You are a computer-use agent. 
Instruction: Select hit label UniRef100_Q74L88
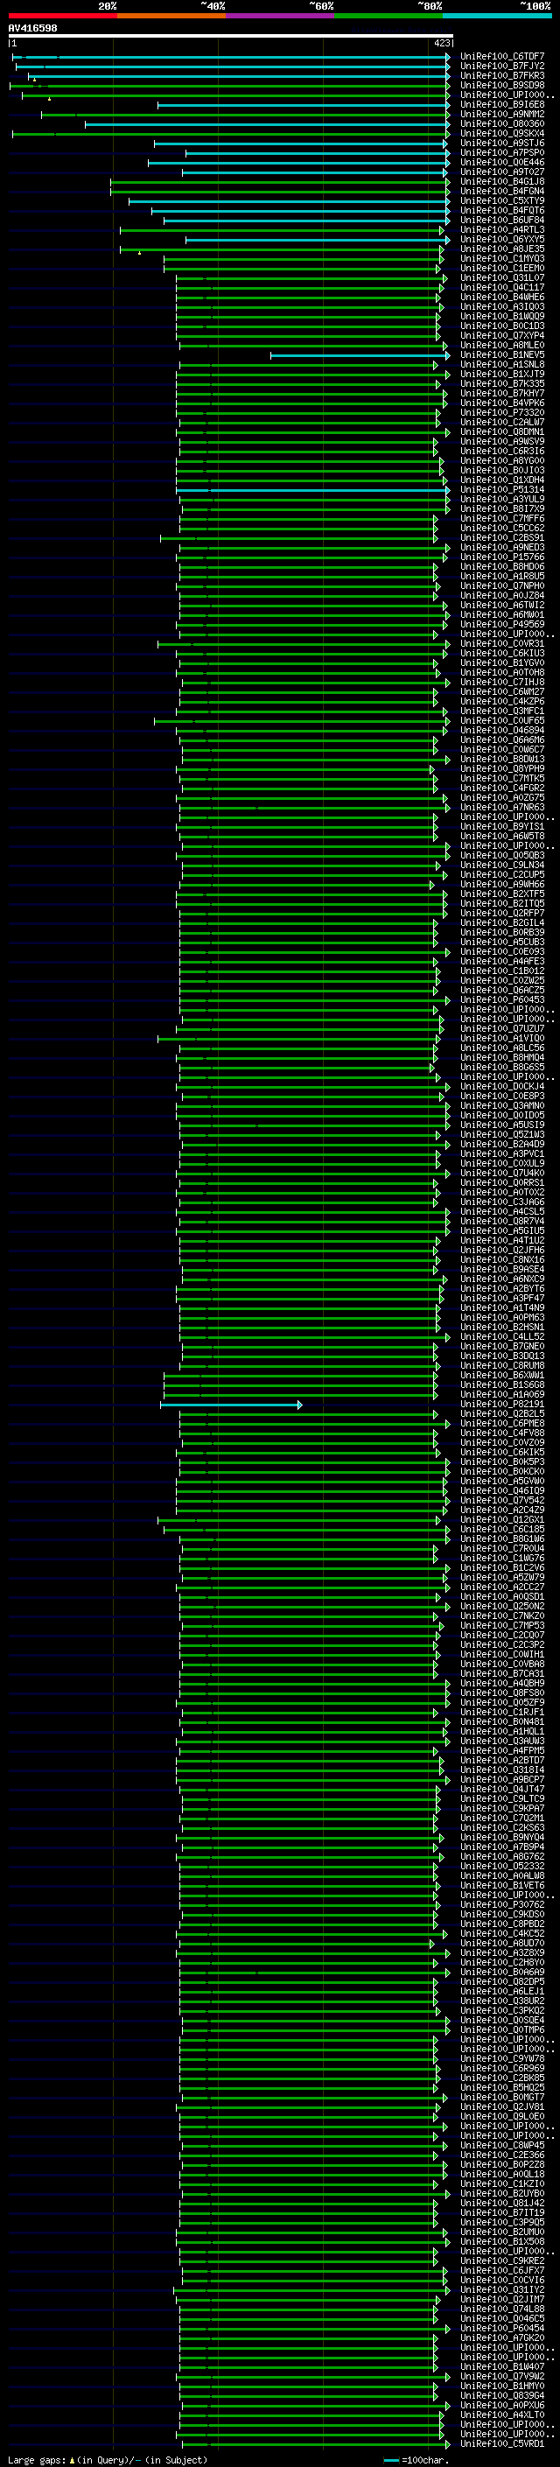coord(502,2309)
